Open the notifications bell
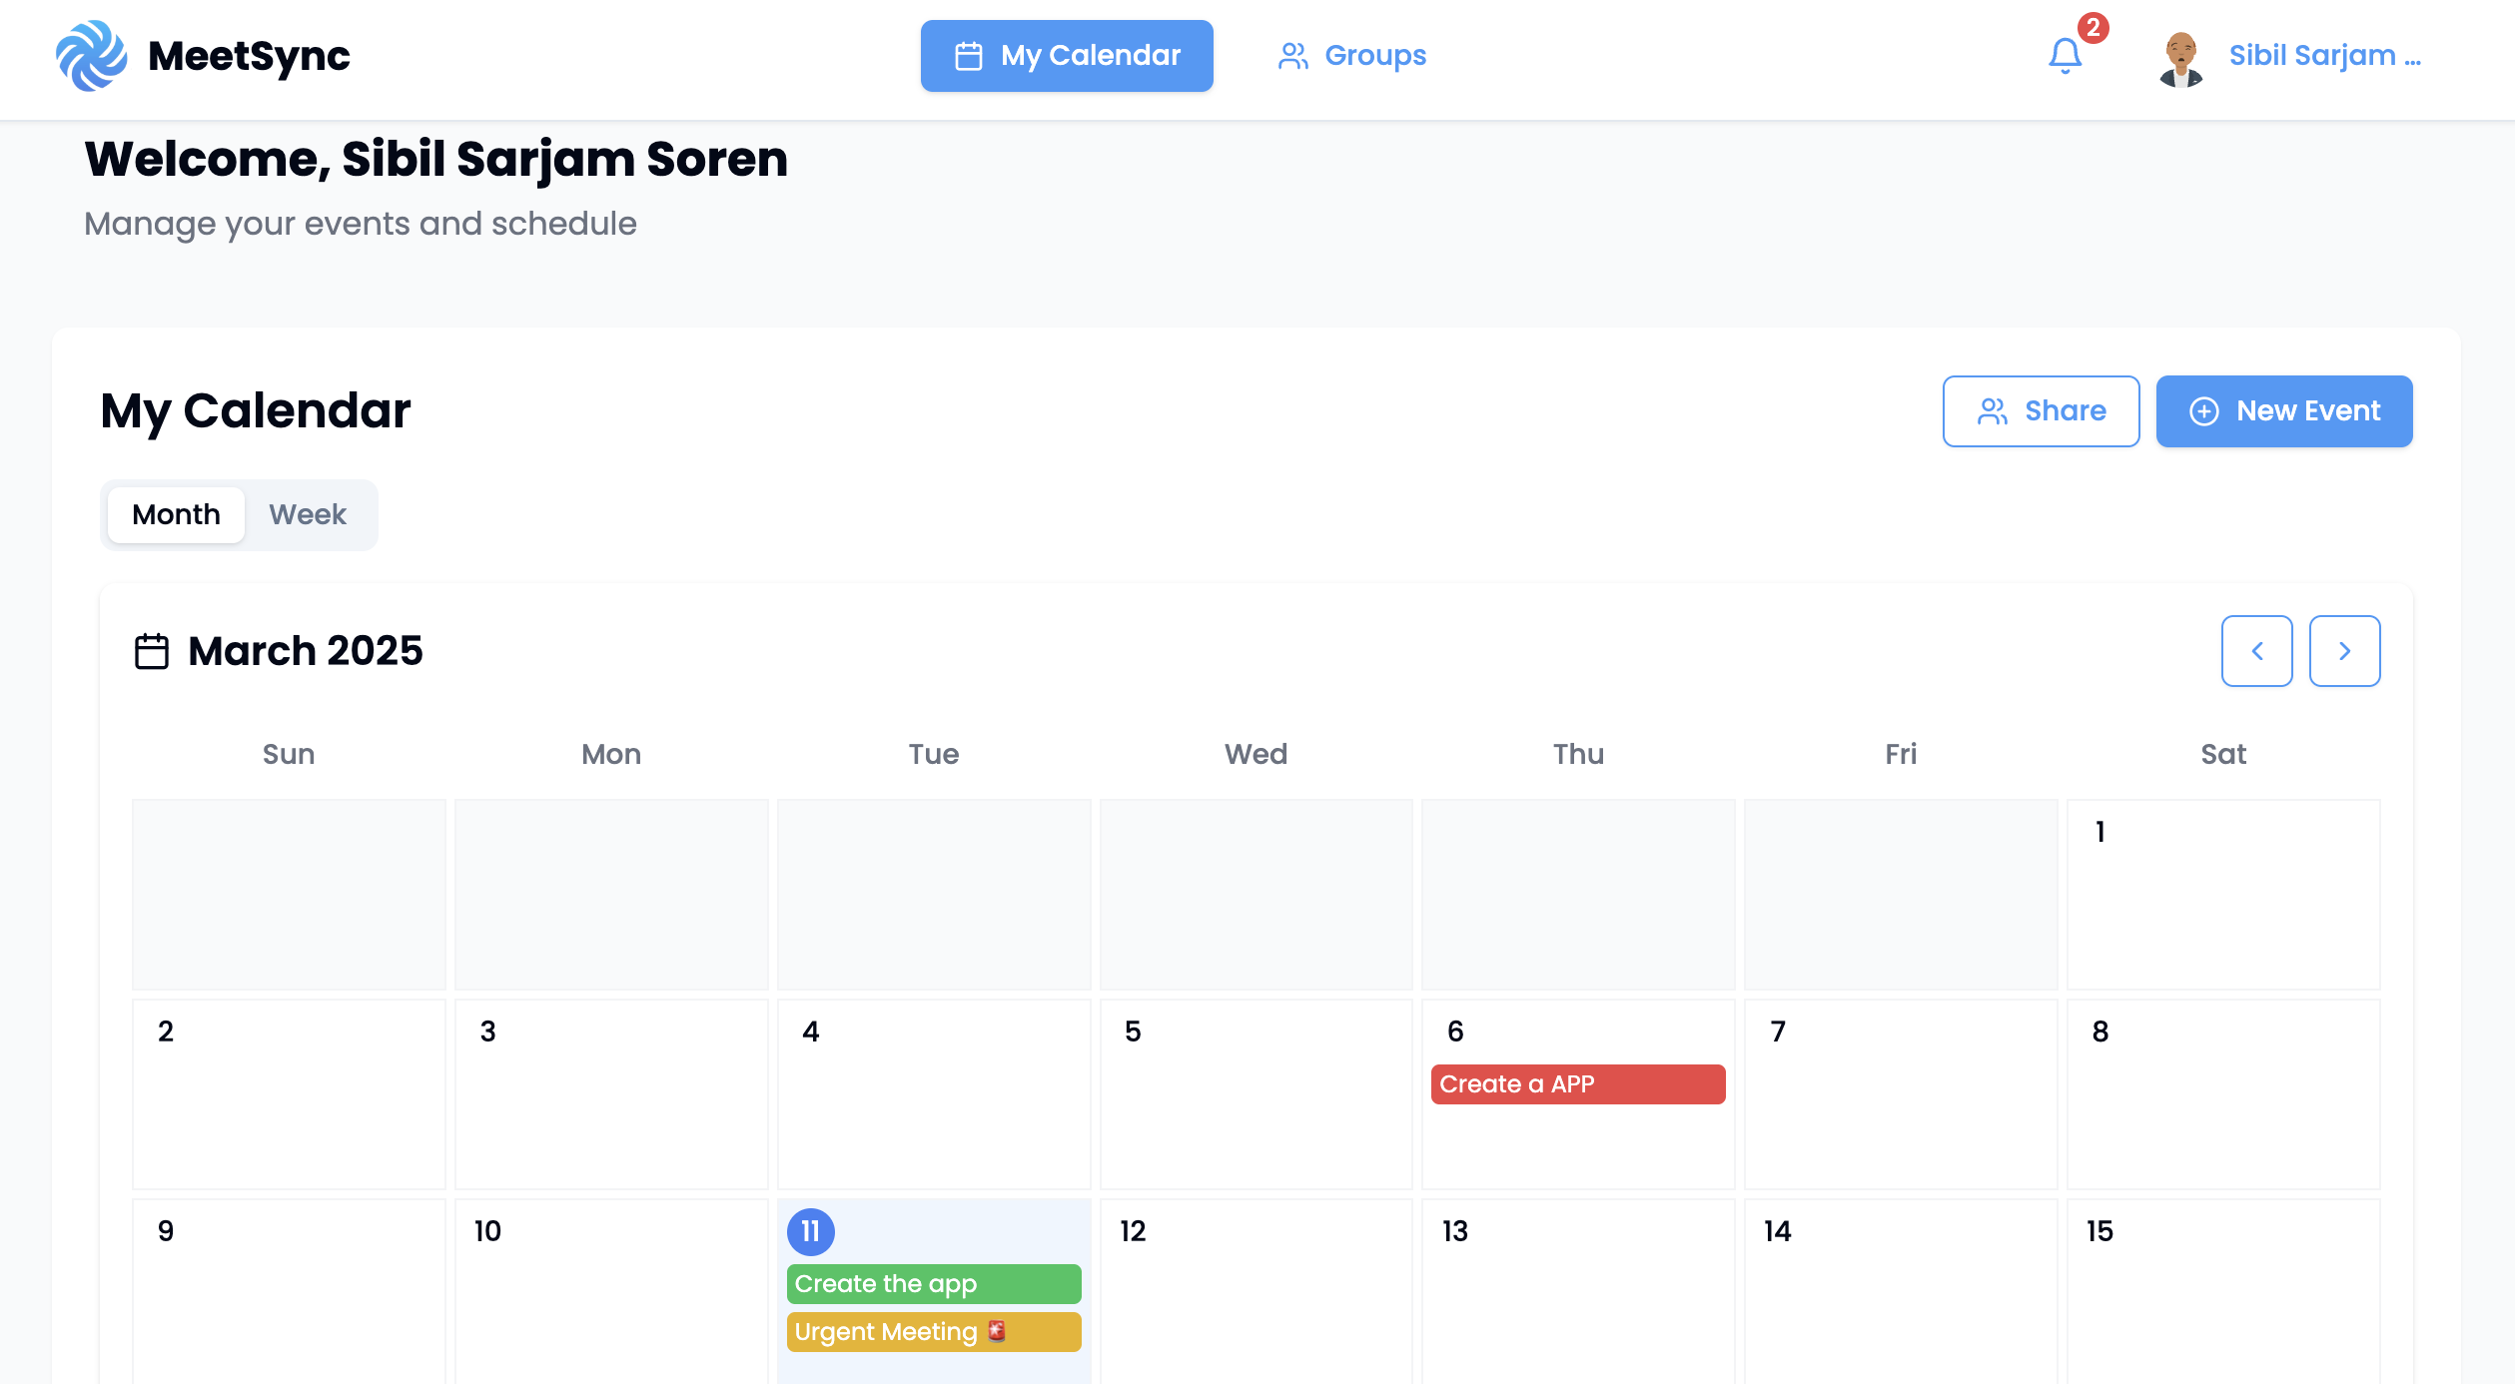 [x=2065, y=56]
